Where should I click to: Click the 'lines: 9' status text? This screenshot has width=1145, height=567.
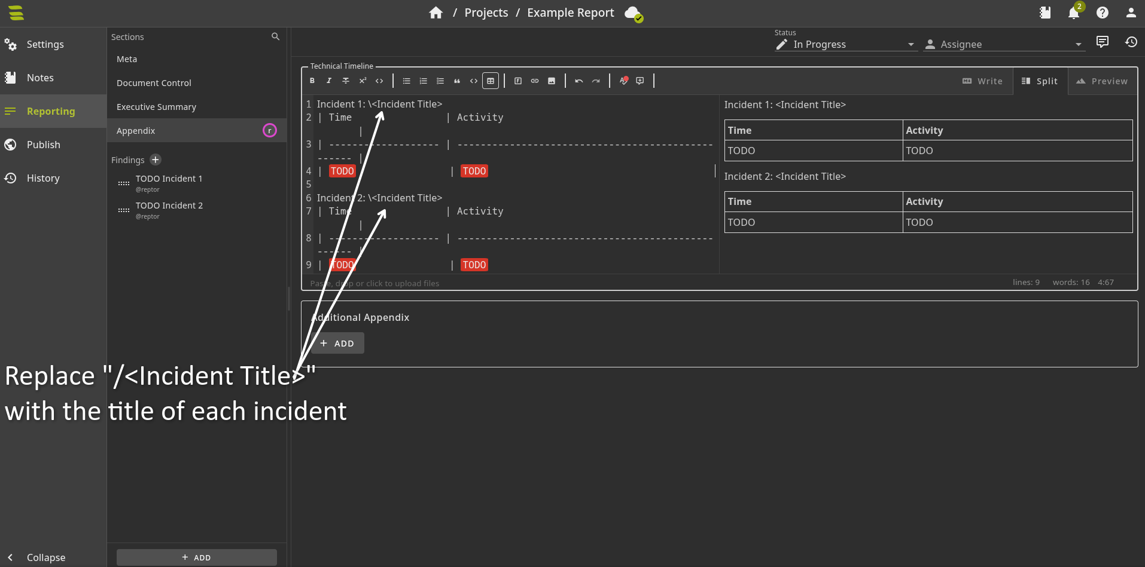[x=1026, y=282]
